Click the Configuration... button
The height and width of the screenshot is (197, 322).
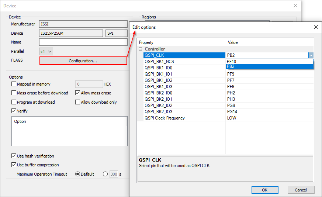(x=83, y=61)
